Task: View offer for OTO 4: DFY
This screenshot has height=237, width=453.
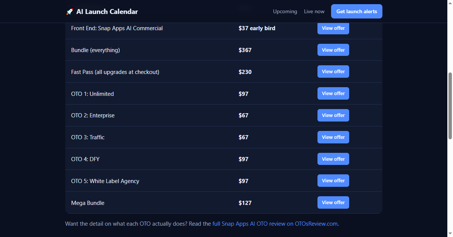Action: point(333,159)
